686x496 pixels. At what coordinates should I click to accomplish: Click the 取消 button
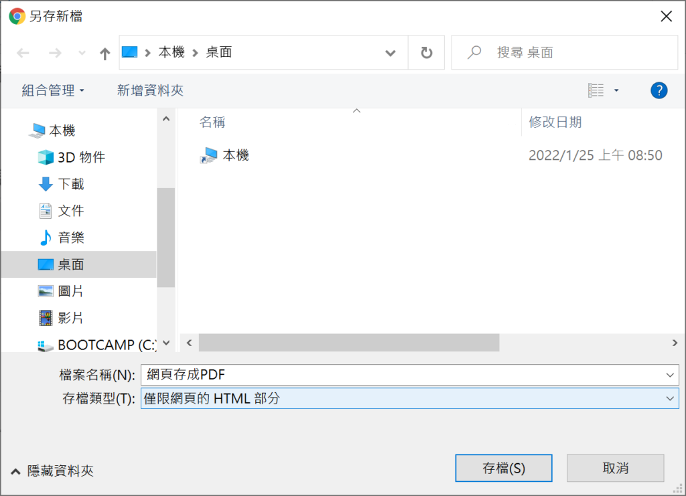(615, 468)
